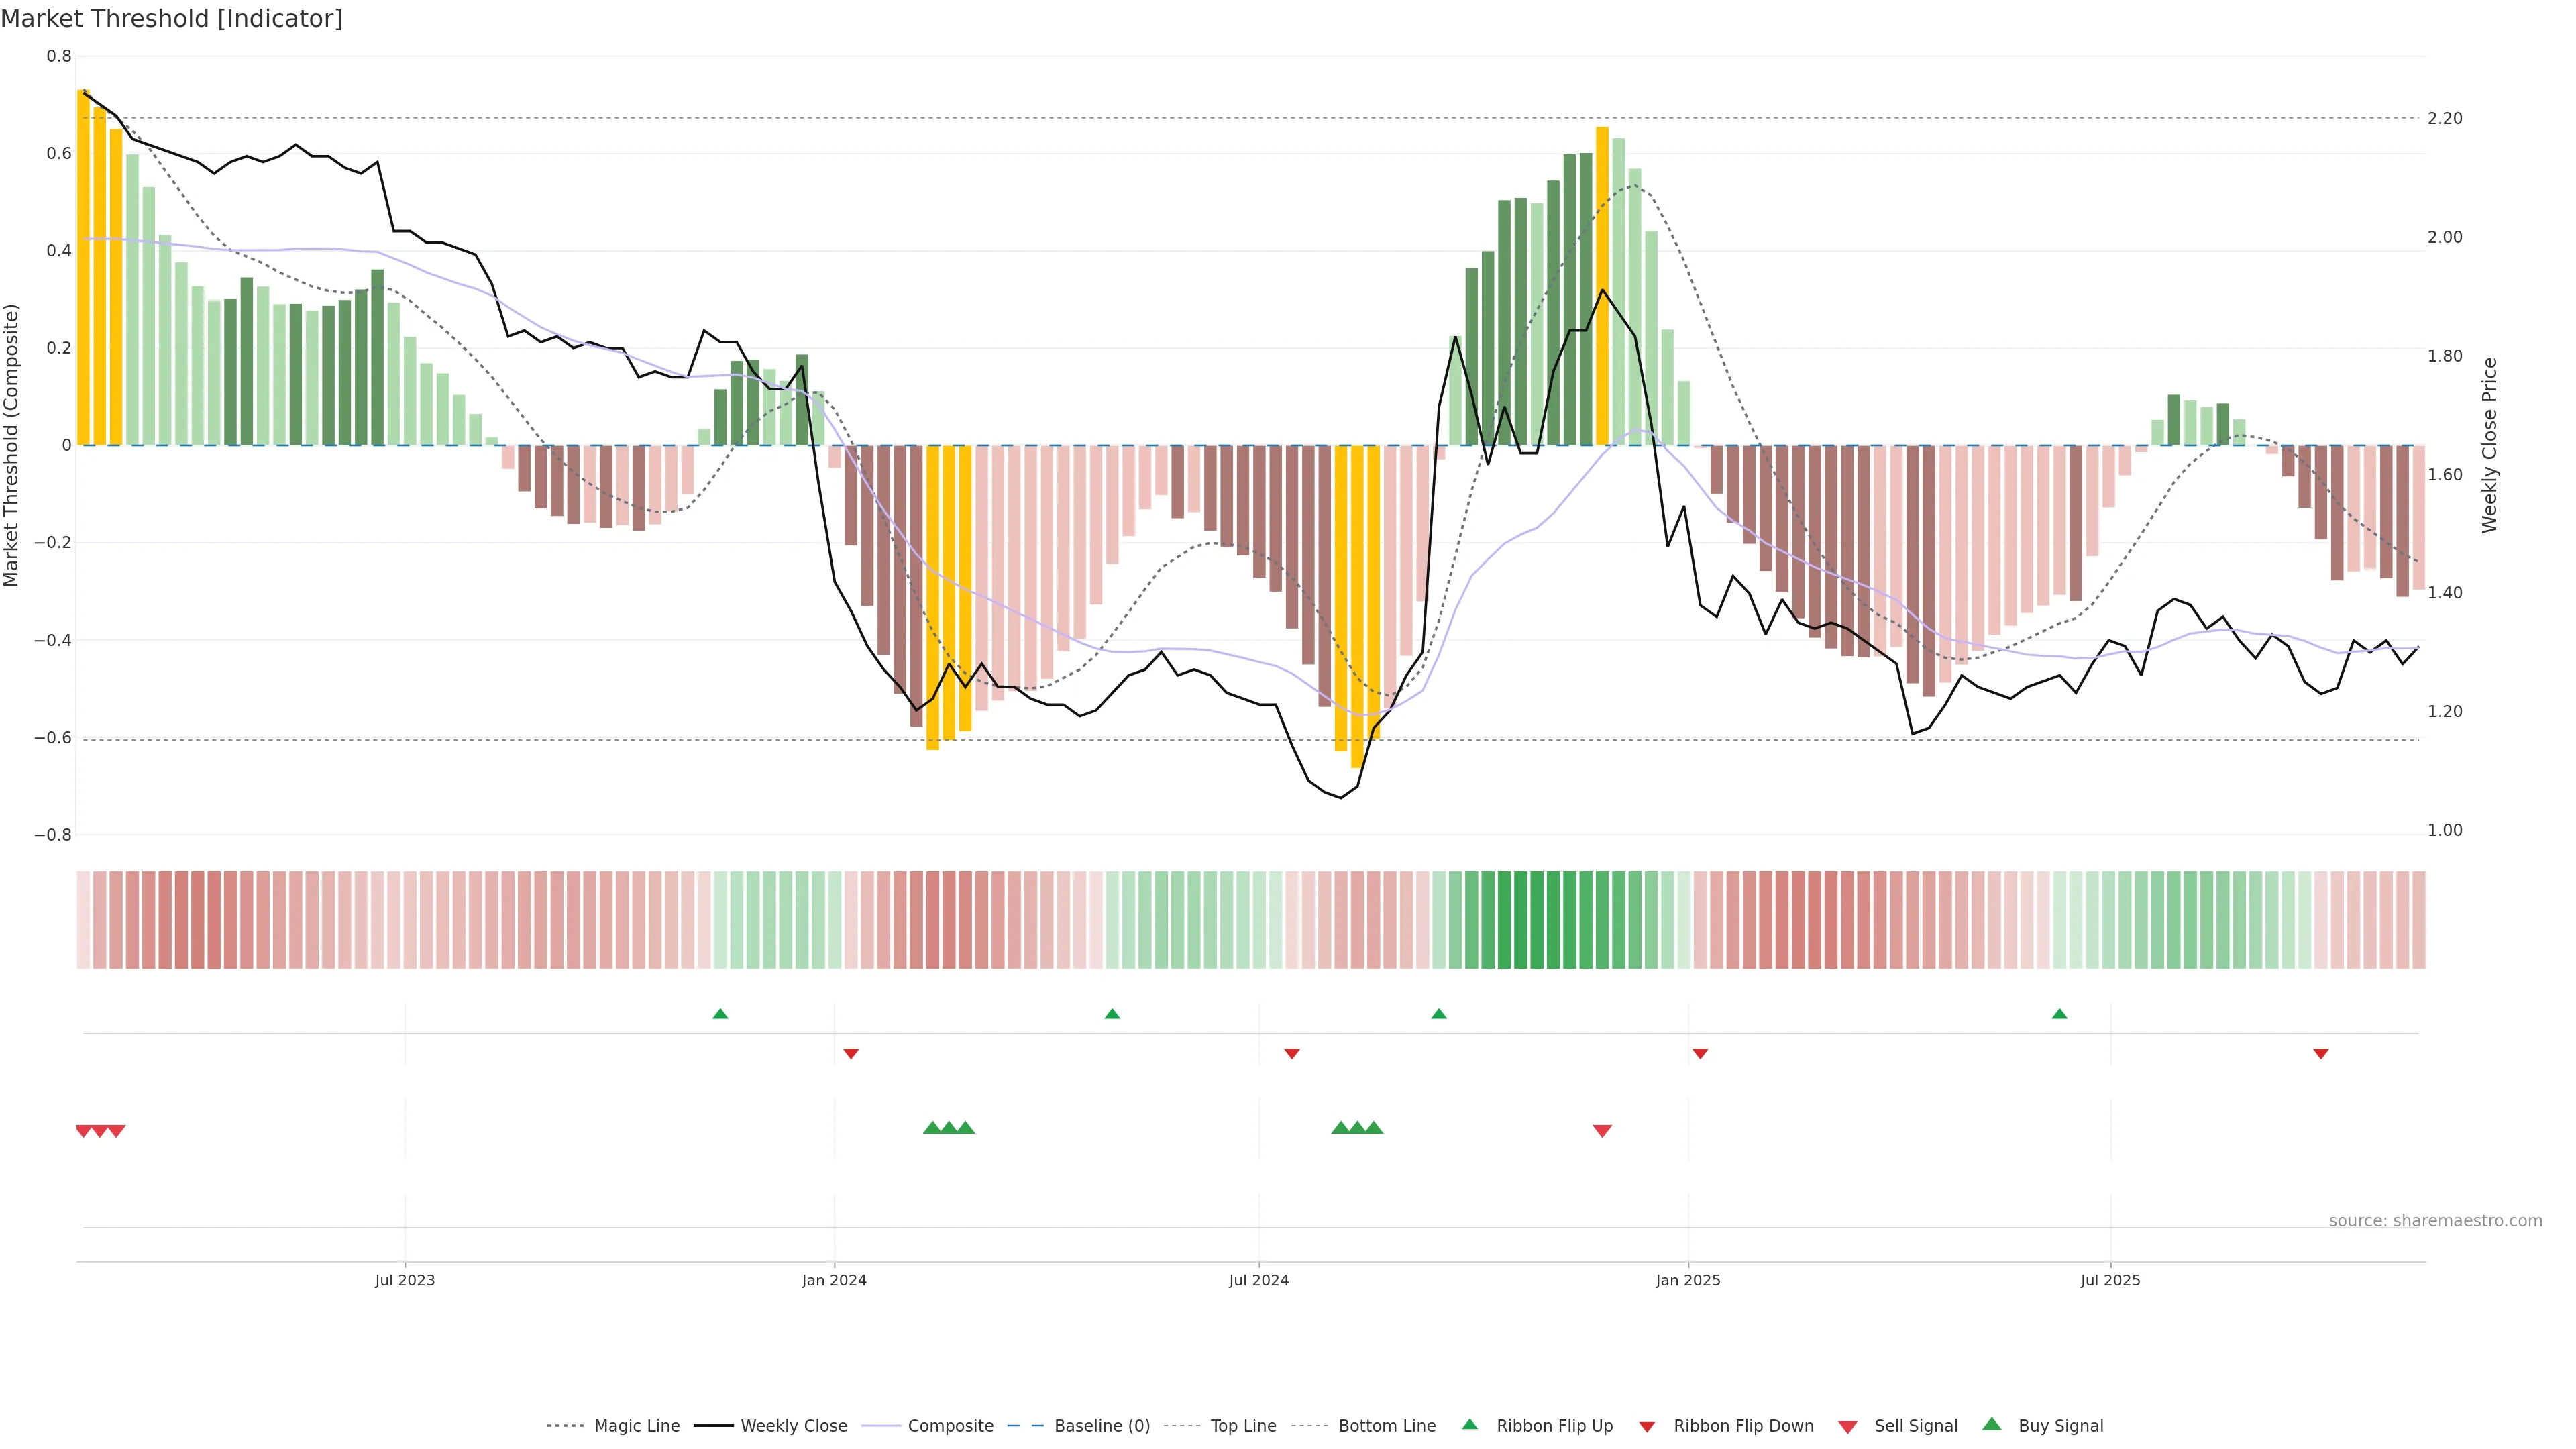
Task: Click the Ribbon Flip Up legend triangle icon
Action: pyautogui.click(x=1469, y=1424)
